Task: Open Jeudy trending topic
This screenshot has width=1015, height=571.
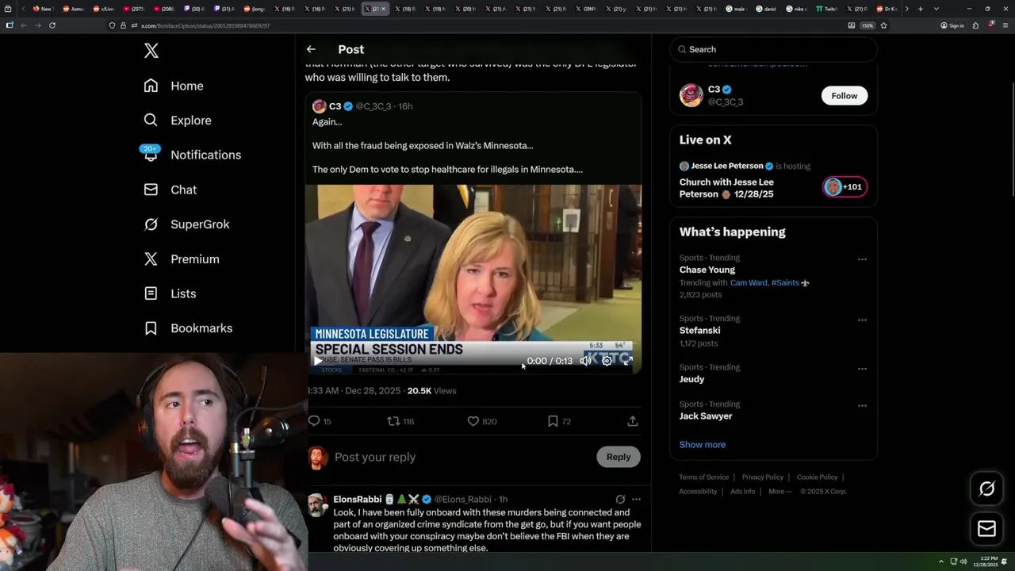Action: pyautogui.click(x=691, y=379)
